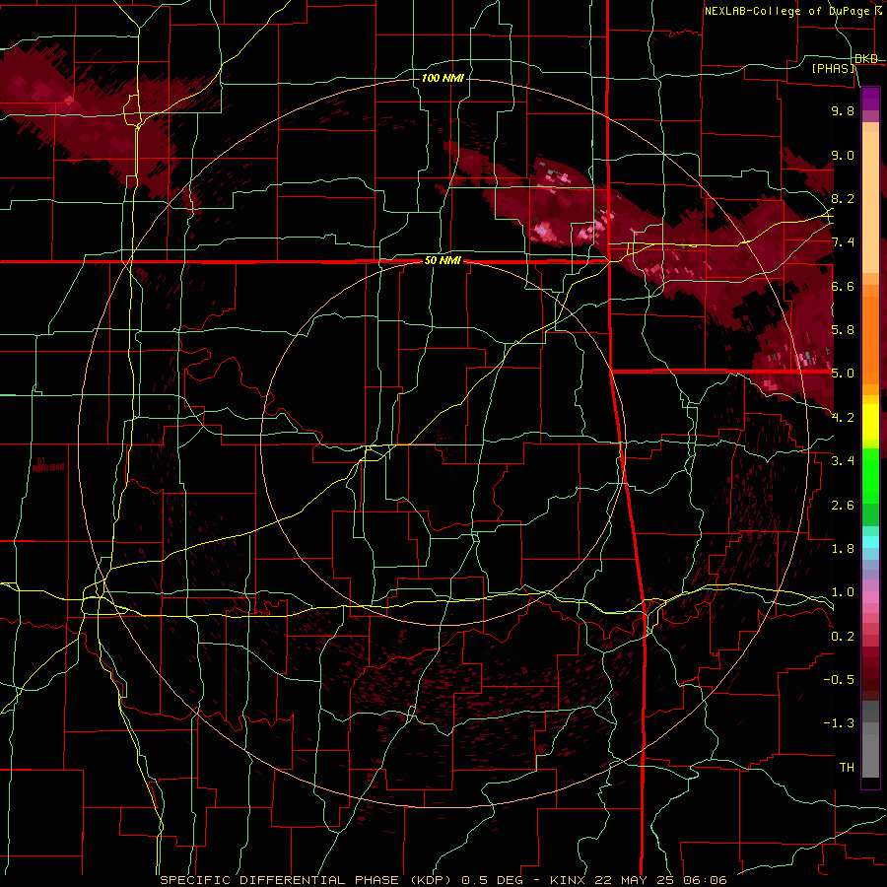This screenshot has height=887, width=887.
Task: Click the 4.2 legend value
Action: click(x=843, y=418)
